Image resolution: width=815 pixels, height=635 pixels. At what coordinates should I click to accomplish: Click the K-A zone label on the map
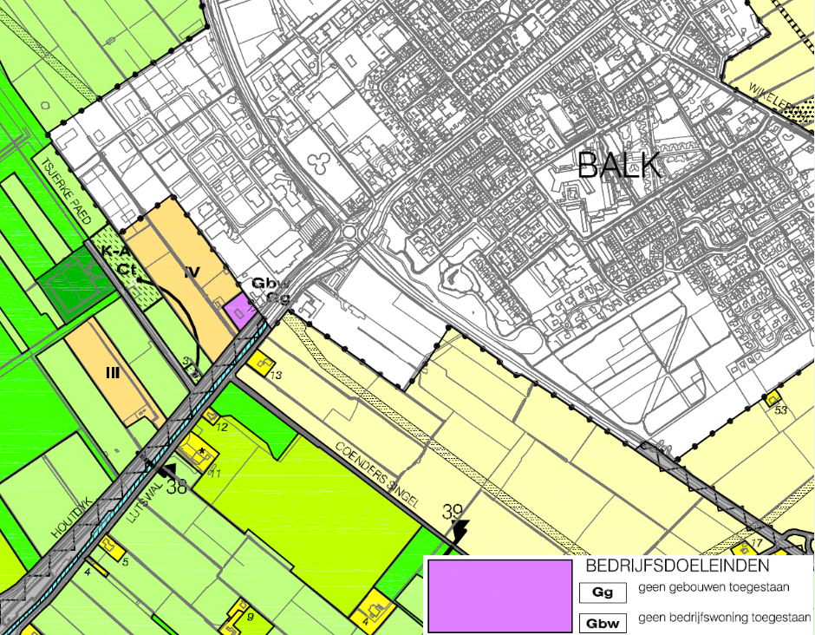[114, 252]
